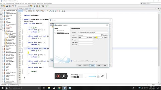Open the Tools menu
This screenshot has height=90, width=161.
point(42,3)
